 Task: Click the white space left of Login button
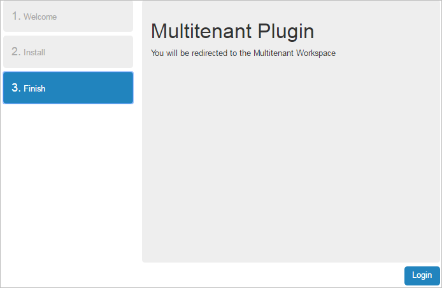click(318, 275)
